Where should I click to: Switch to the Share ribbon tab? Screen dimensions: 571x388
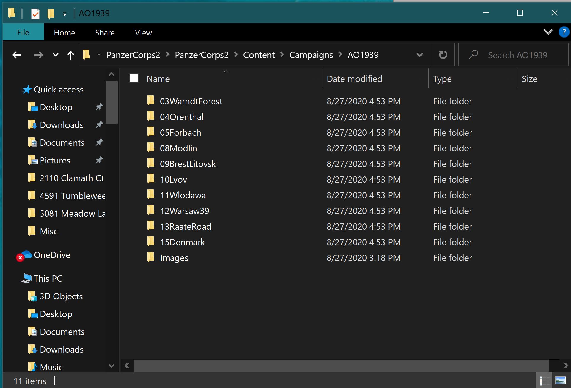(105, 33)
